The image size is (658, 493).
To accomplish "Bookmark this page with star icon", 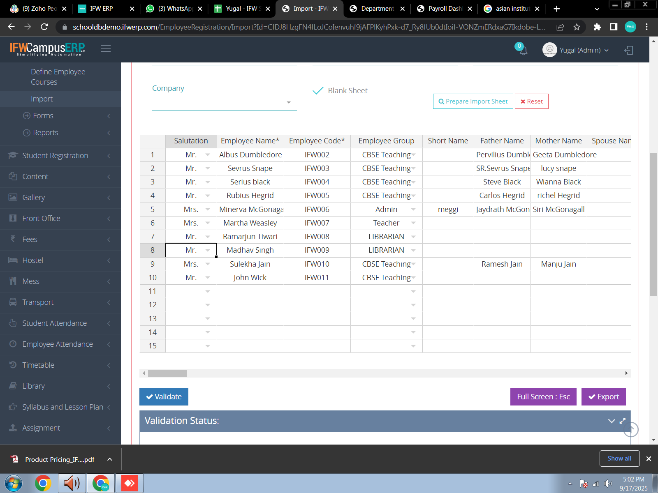I will pos(577,27).
